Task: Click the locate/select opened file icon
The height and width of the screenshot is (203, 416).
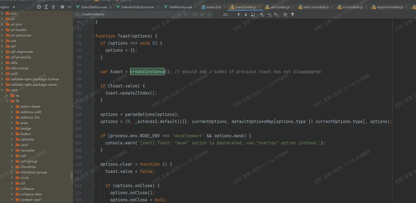Action: pyautogui.click(x=39, y=7)
